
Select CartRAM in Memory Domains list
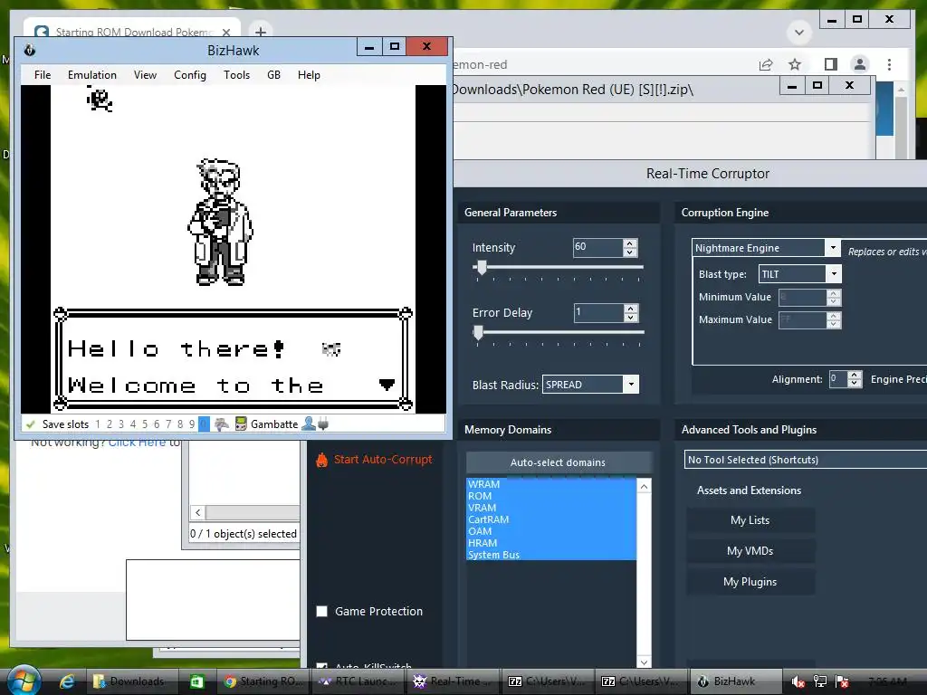click(551, 519)
